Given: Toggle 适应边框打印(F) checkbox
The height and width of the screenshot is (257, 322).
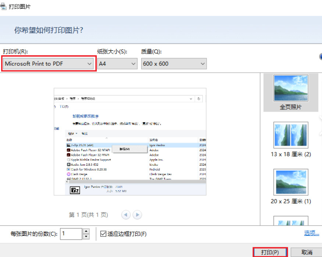Looking at the screenshot, I should pos(103,234).
